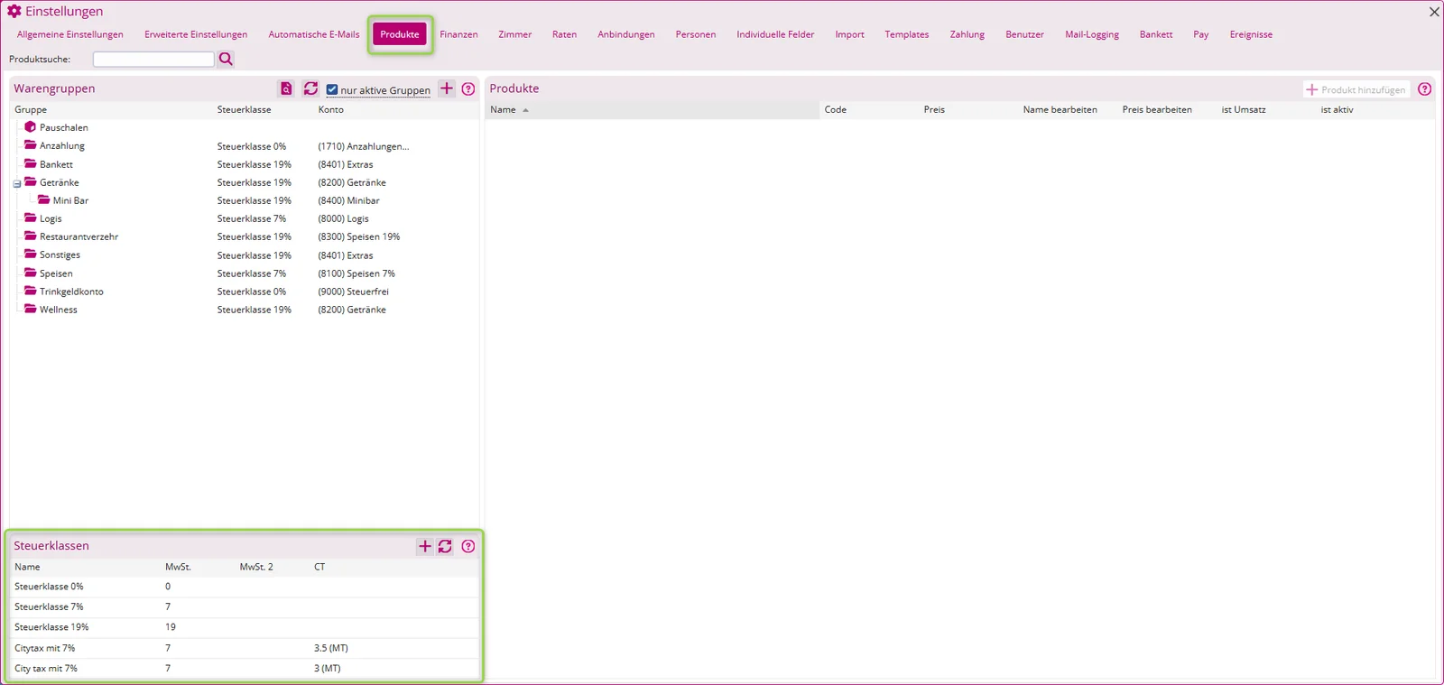This screenshot has width=1444, height=685.
Task: Open the Individuelle Felder tab
Action: (x=775, y=34)
